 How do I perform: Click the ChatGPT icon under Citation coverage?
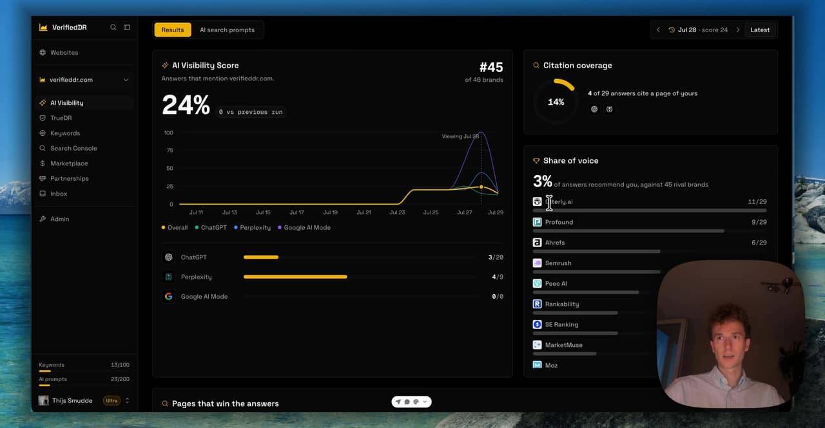point(594,109)
